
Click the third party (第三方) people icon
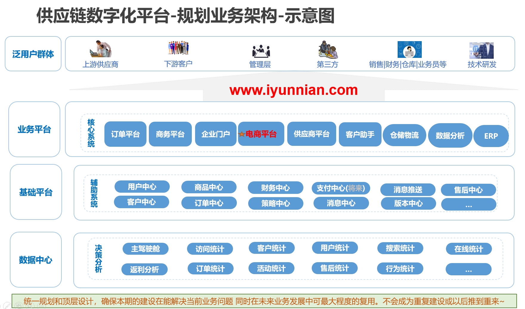click(x=328, y=50)
